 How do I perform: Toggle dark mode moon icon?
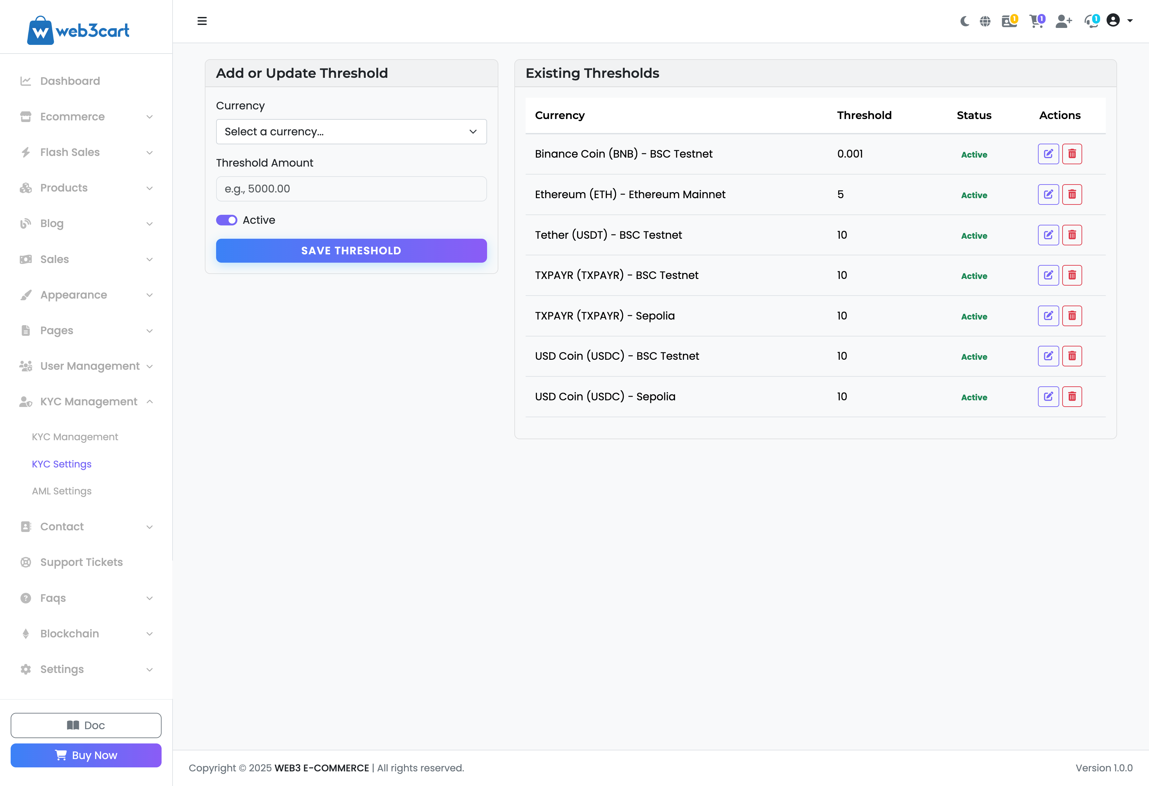tap(964, 21)
